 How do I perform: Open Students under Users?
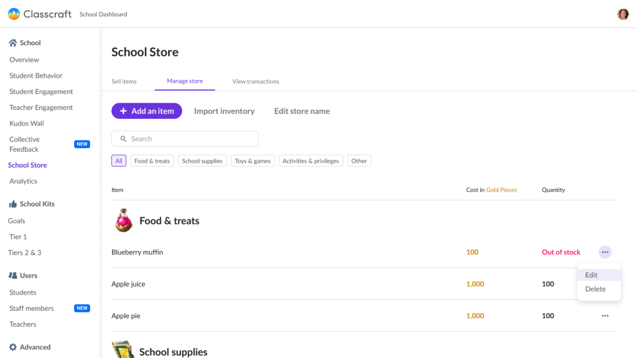(x=23, y=292)
